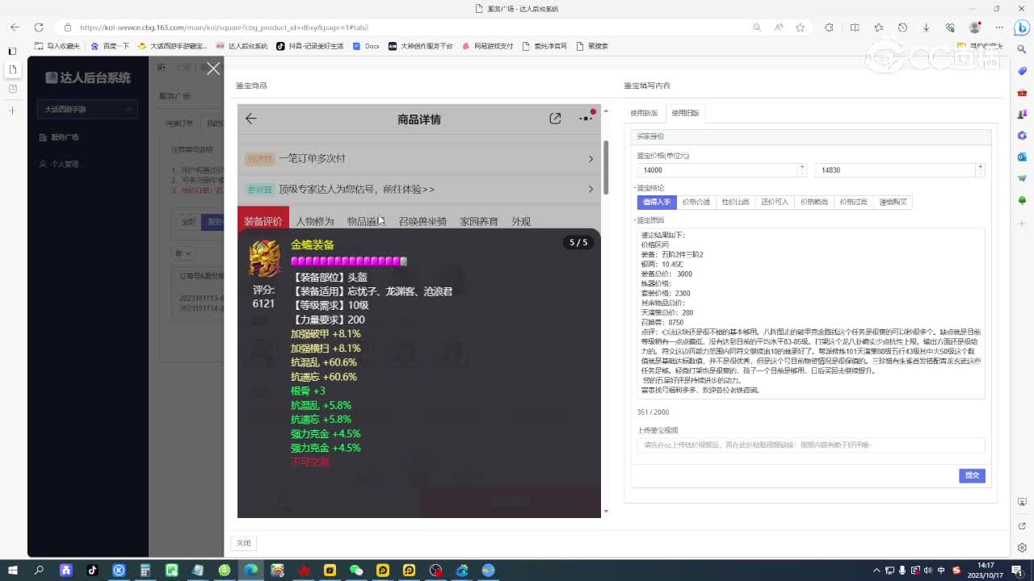
Task: Expand the 一笔订单多次付 row chevron
Action: (591, 159)
